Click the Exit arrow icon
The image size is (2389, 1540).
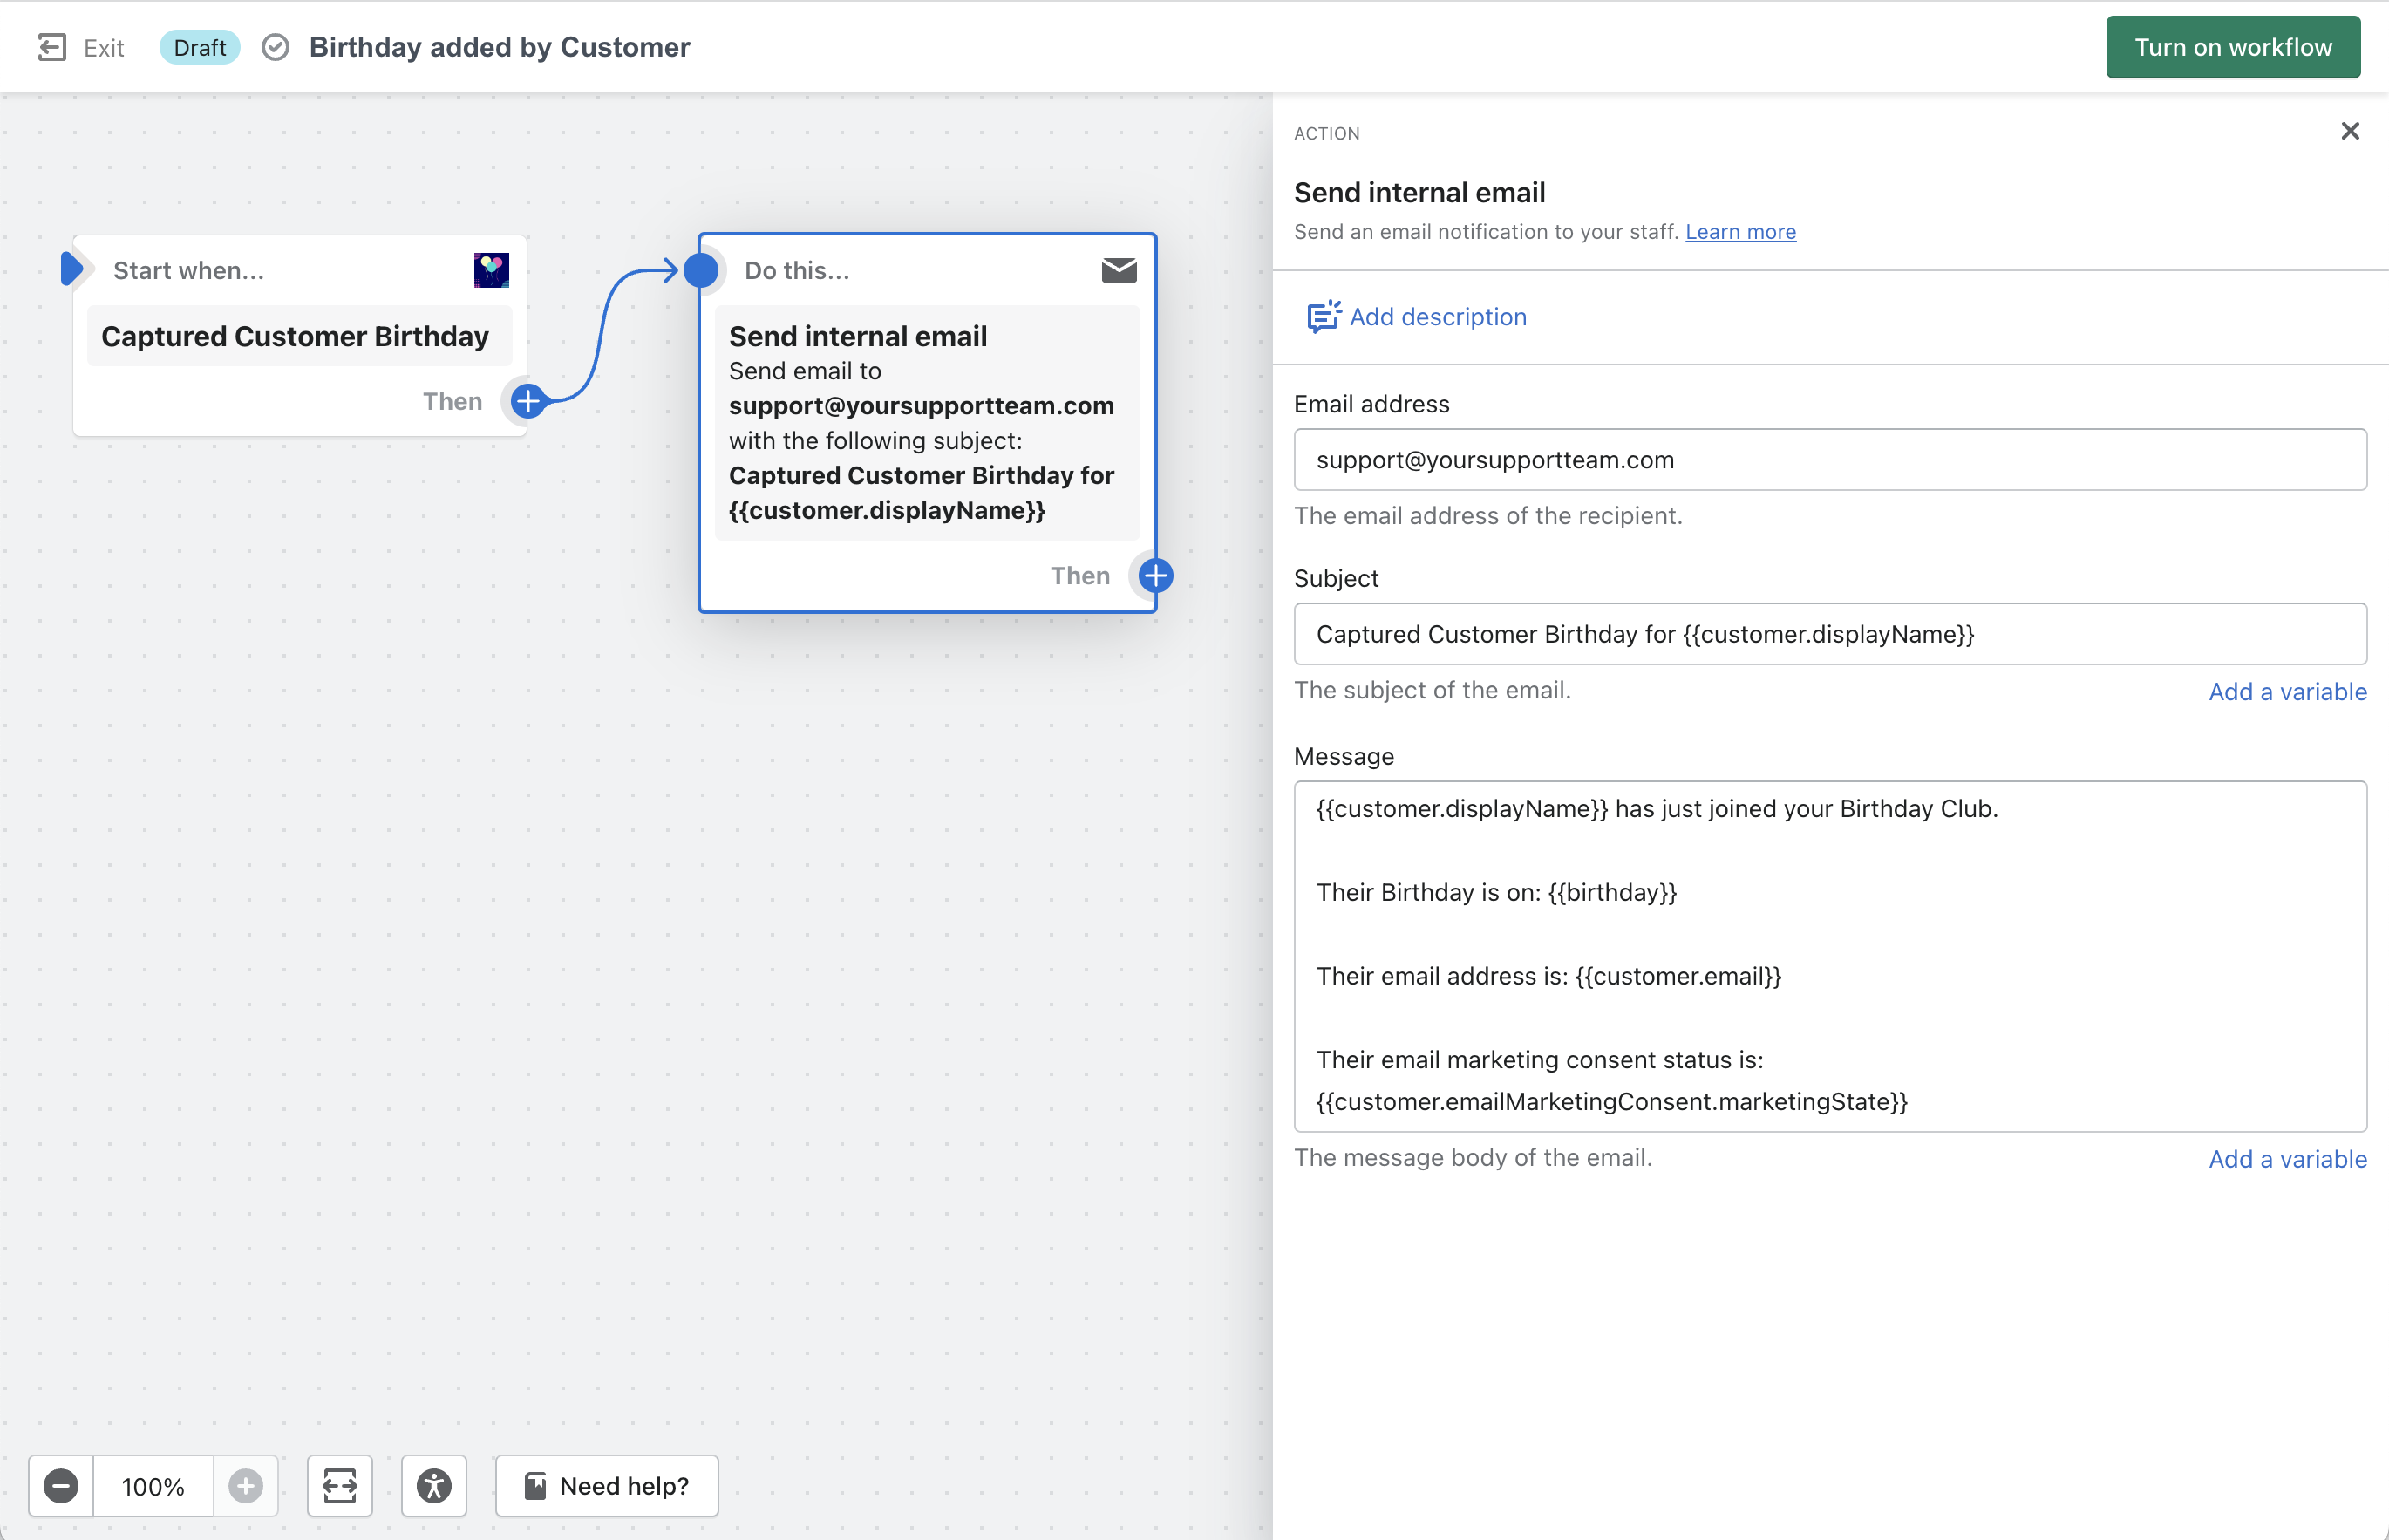pyautogui.click(x=52, y=47)
